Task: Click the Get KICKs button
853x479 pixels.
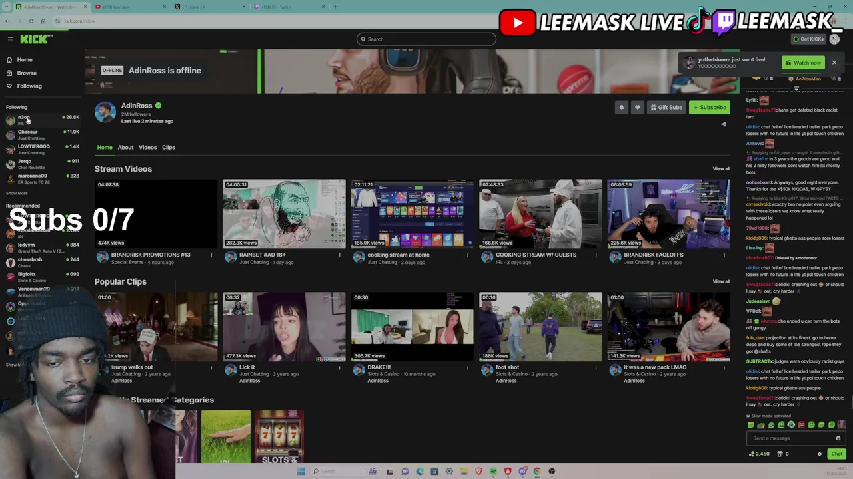Action: [x=808, y=39]
